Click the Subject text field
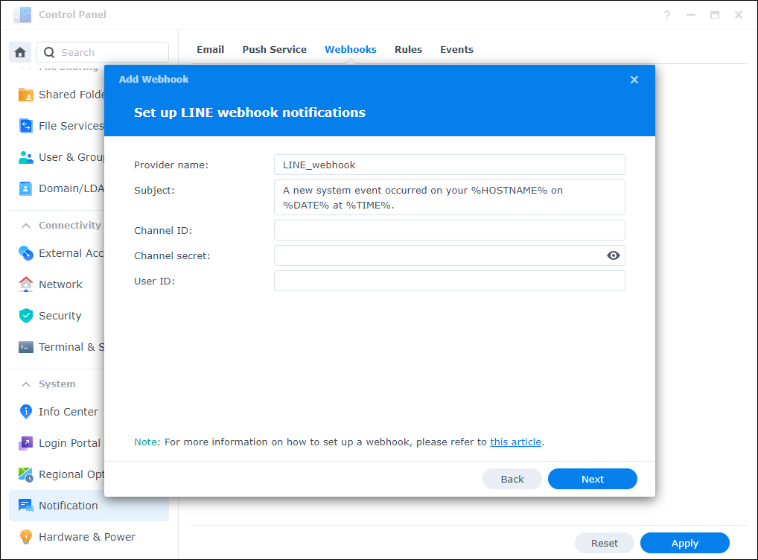The height and width of the screenshot is (560, 758). 449,197
